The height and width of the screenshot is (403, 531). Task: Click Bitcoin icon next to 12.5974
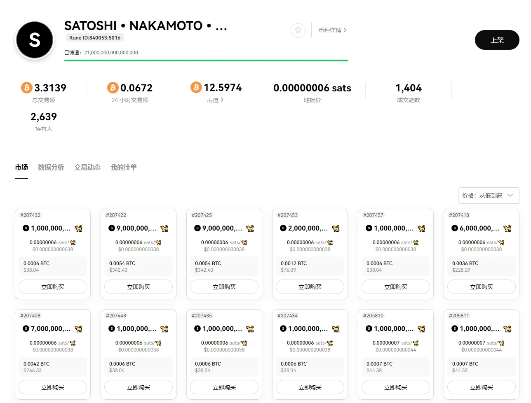(x=196, y=87)
